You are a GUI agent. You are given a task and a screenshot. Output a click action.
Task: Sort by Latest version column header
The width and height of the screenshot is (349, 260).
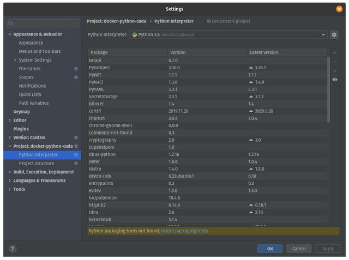[287, 52]
